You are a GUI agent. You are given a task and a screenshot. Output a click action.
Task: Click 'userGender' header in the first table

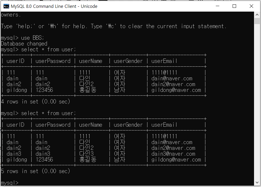coord(128,61)
